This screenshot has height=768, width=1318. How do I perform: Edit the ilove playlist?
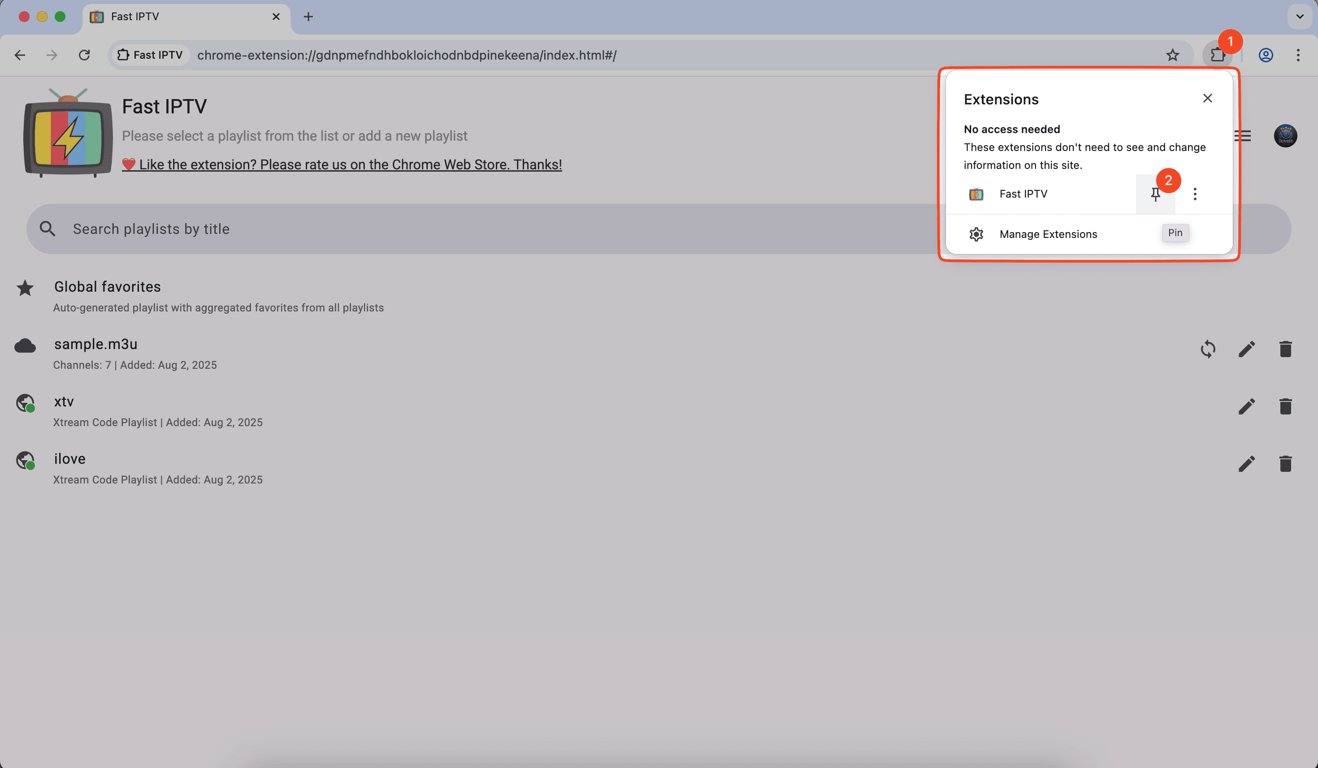click(1246, 464)
